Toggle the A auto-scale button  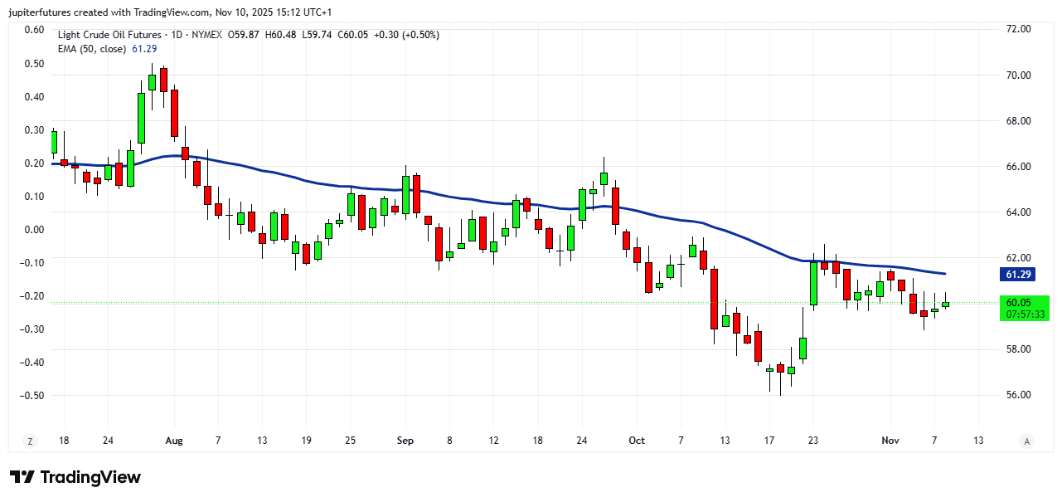pos(1027,441)
